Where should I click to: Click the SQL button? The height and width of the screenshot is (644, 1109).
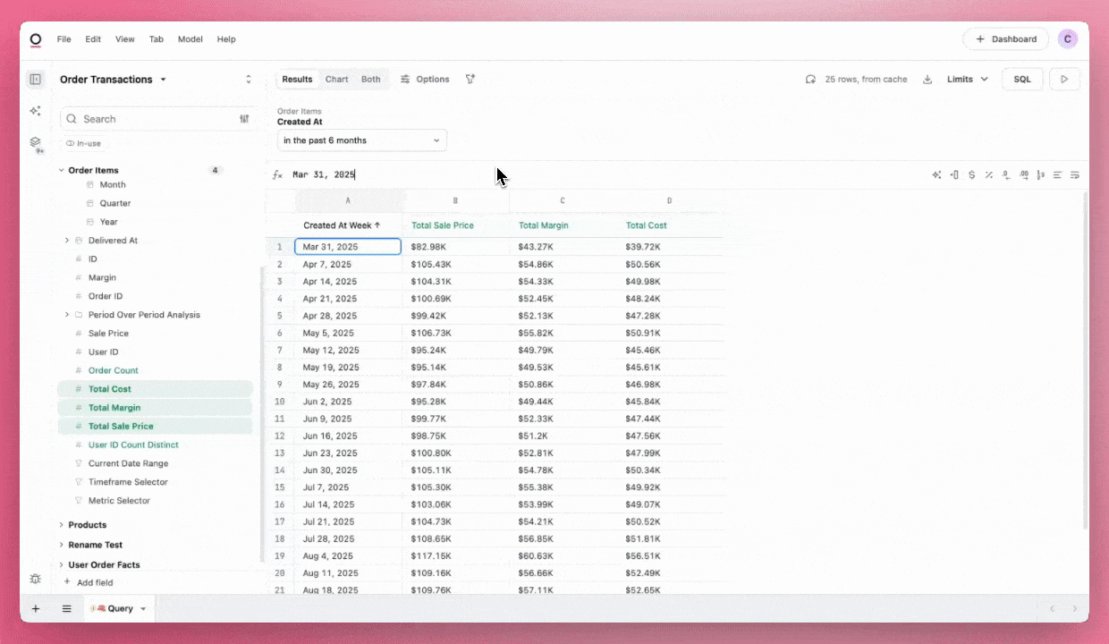pos(1021,80)
